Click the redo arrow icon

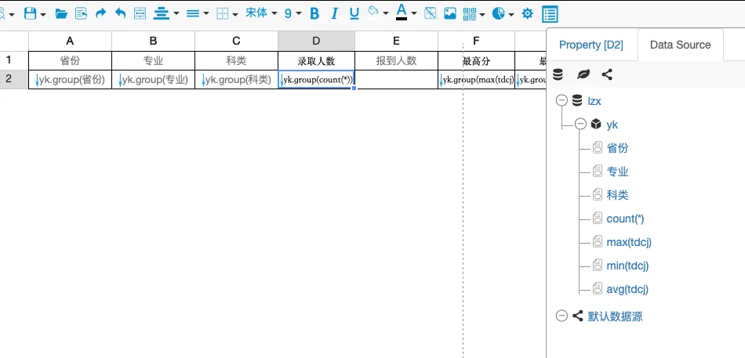click(100, 14)
